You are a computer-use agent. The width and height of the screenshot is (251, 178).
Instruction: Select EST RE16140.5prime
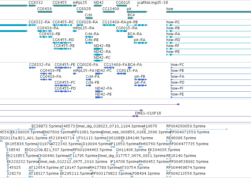(181, 156)
